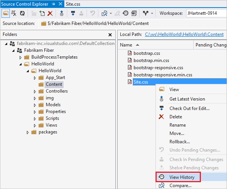
Task: Click the highlighted Site.css file row
Action: [179, 82]
